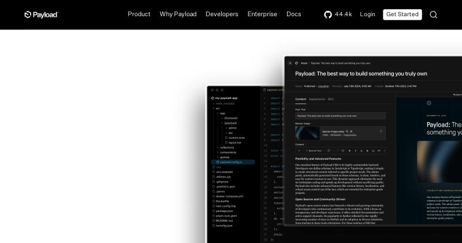Open pnpm-lock.yaml in the tree
The width and height of the screenshot is (462, 243).
coord(225,216)
